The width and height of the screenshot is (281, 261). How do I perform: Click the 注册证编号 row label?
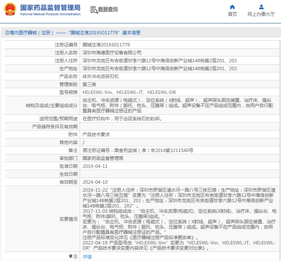[66, 45]
